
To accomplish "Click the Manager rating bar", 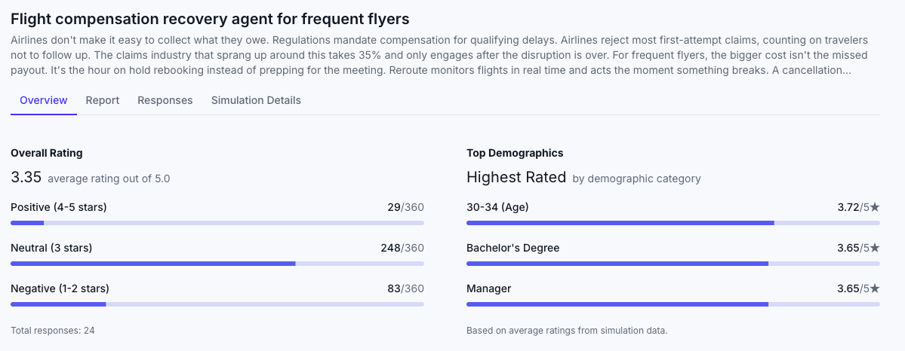I will (x=673, y=304).
